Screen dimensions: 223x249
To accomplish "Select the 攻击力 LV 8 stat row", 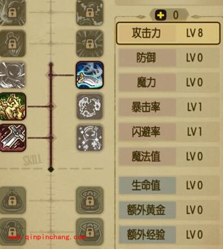I will coord(168,33).
